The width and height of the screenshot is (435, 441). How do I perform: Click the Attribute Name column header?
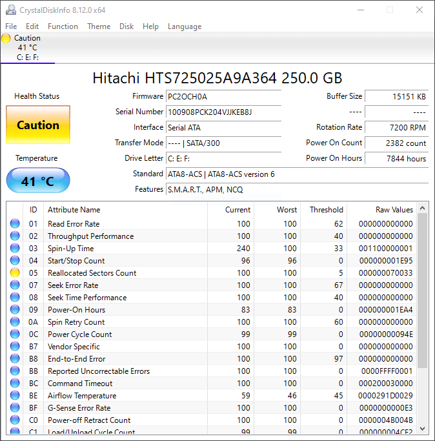[x=125, y=210]
